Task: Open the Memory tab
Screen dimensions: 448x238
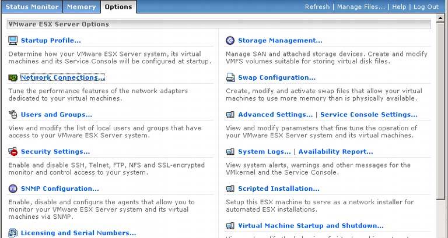Action: (x=81, y=7)
